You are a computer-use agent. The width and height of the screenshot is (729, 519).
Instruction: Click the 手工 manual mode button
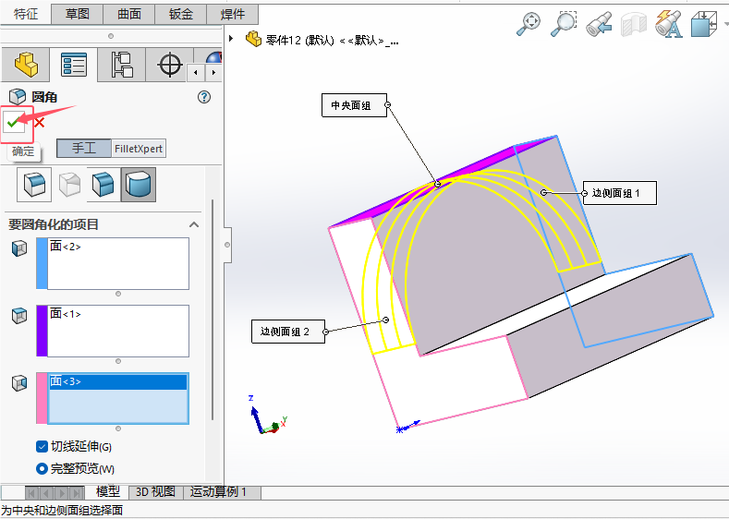(84, 148)
